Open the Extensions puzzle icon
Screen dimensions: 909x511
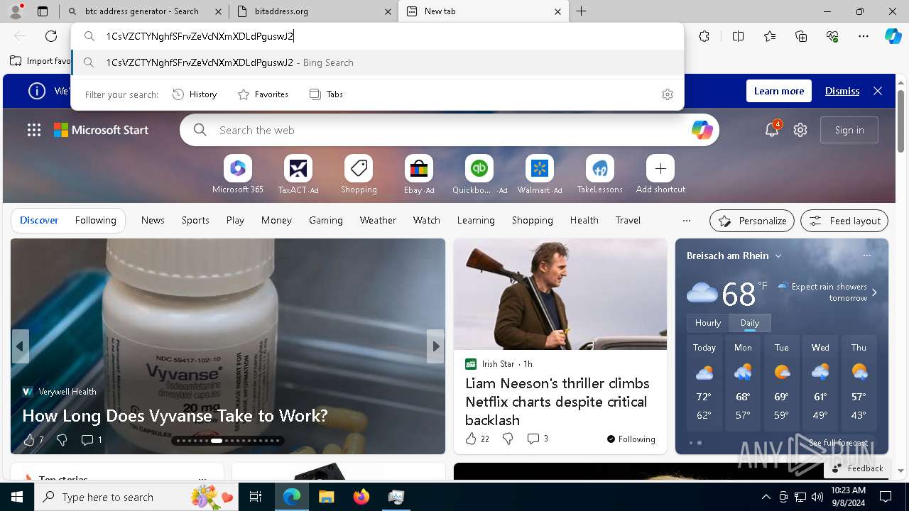tap(704, 36)
